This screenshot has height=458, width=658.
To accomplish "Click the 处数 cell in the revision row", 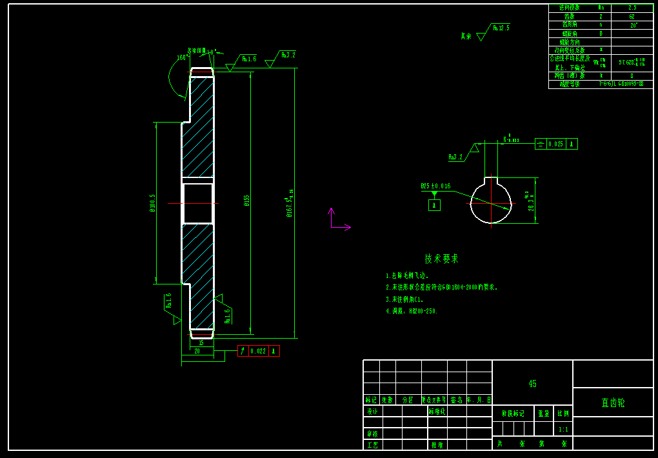I will (x=387, y=400).
